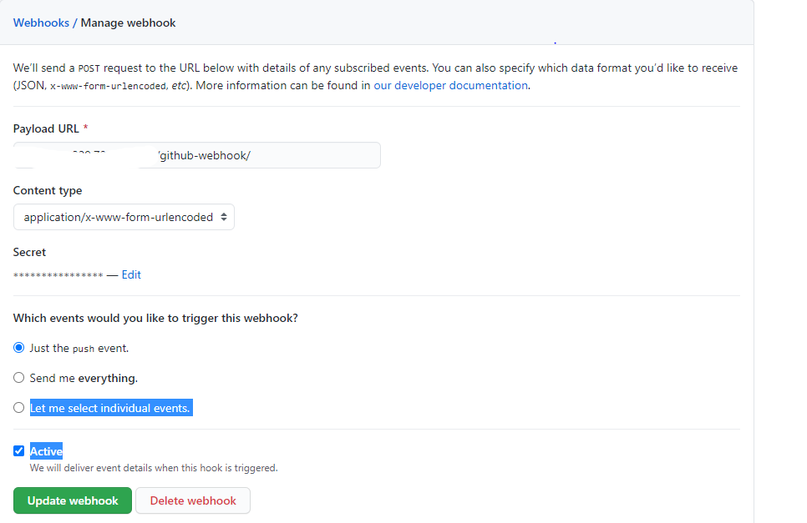Image resolution: width=807 pixels, height=523 pixels.
Task: Click the highlighted Let me select individual events text
Action: coord(110,408)
